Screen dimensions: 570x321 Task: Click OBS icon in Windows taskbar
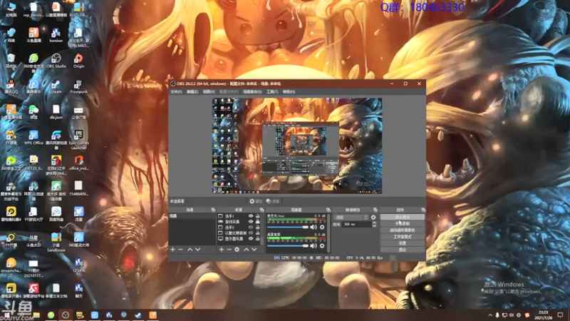point(66,315)
